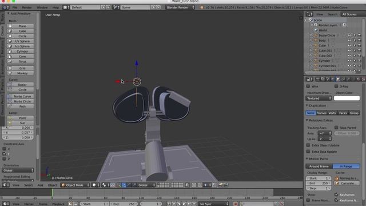
Task: Open the Blender Render engine dropdown
Action: pos(180,7)
